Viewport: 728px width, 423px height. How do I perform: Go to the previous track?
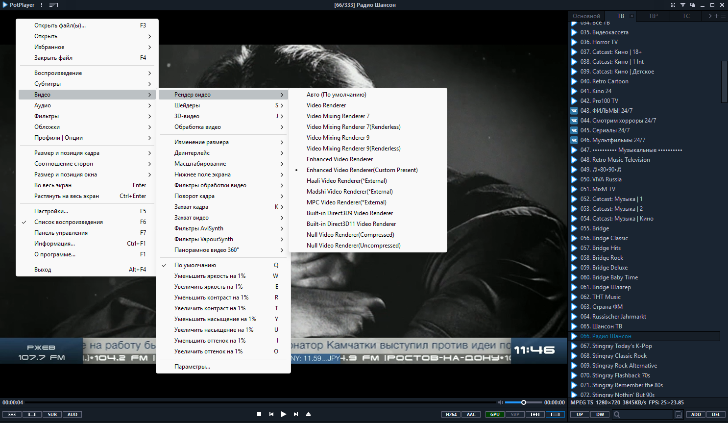[x=271, y=414]
